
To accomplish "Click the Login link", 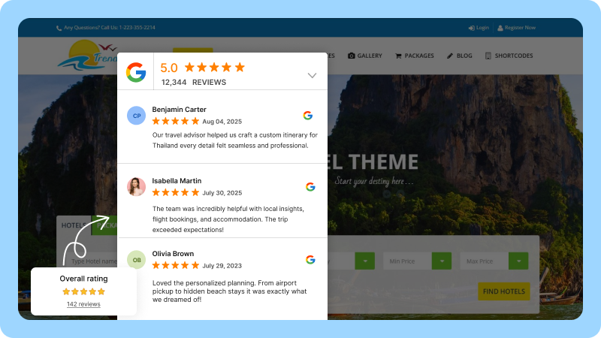I will (x=478, y=28).
